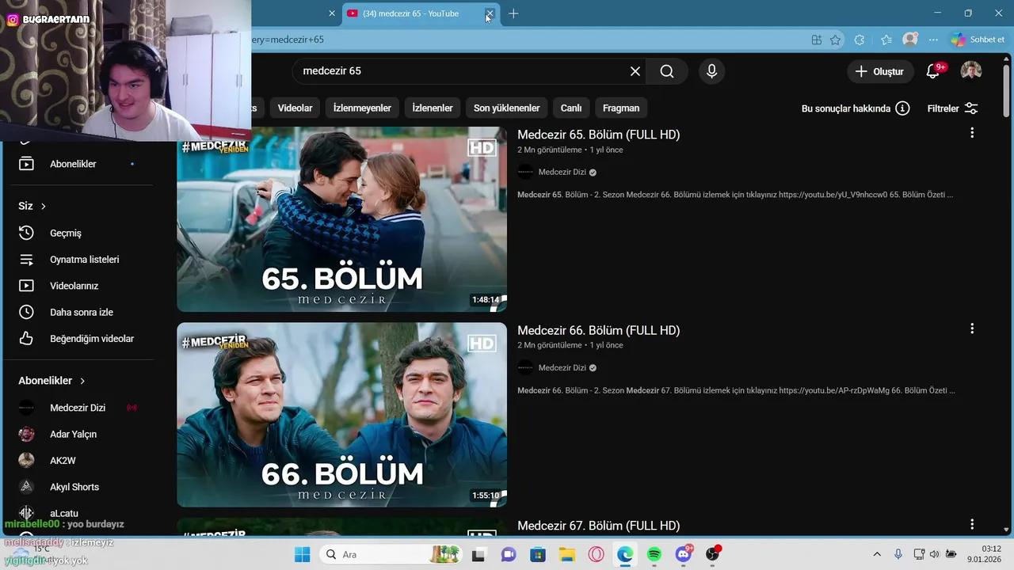The width and height of the screenshot is (1014, 570).
Task: Open YouTube notifications bell
Action: pos(933,71)
